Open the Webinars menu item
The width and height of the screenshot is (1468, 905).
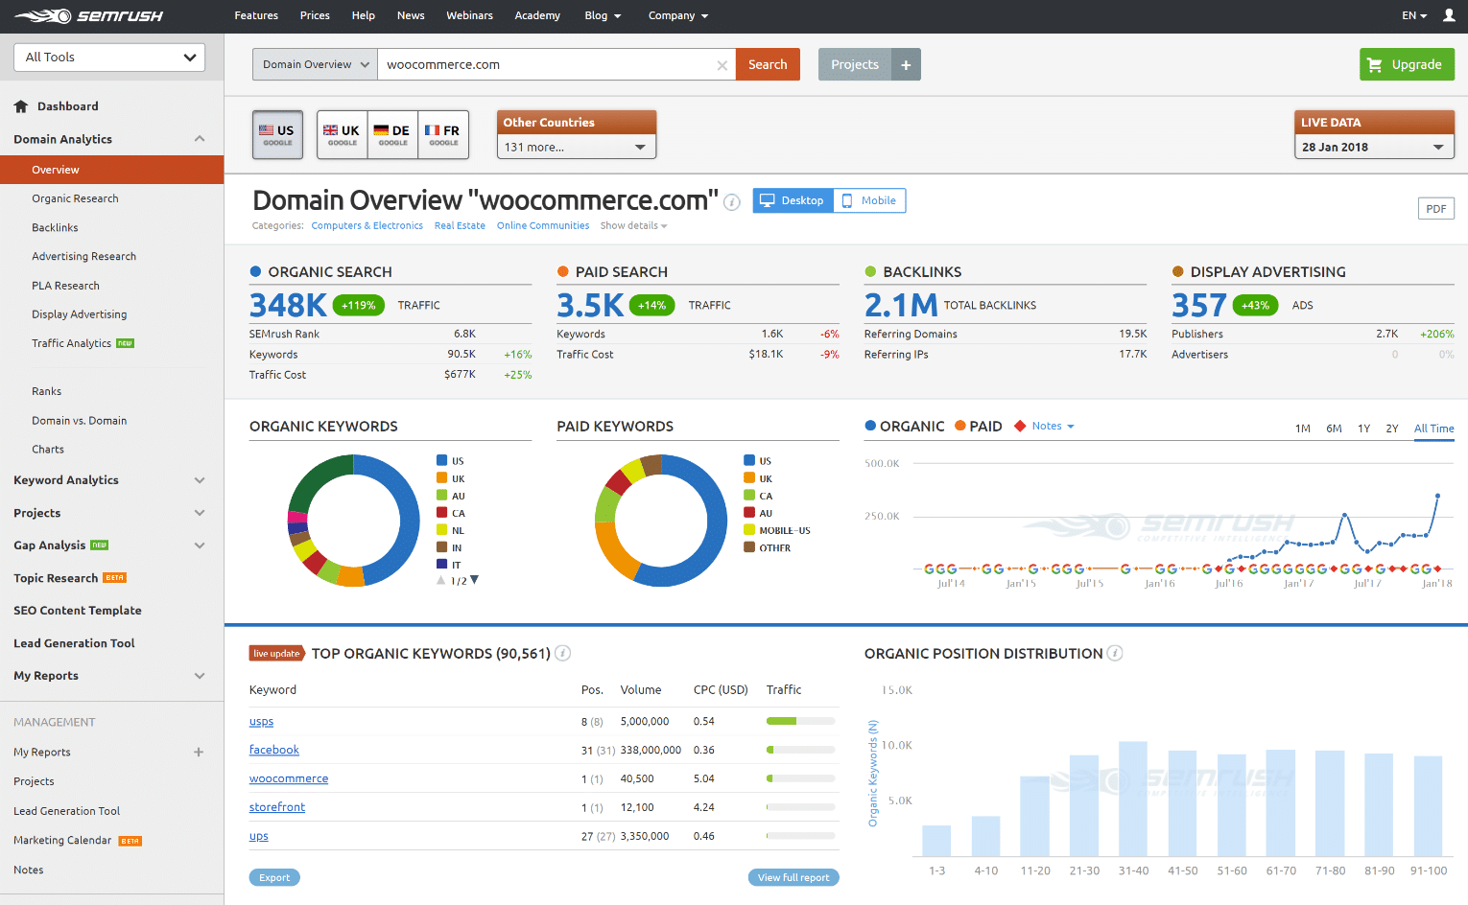coord(469,15)
